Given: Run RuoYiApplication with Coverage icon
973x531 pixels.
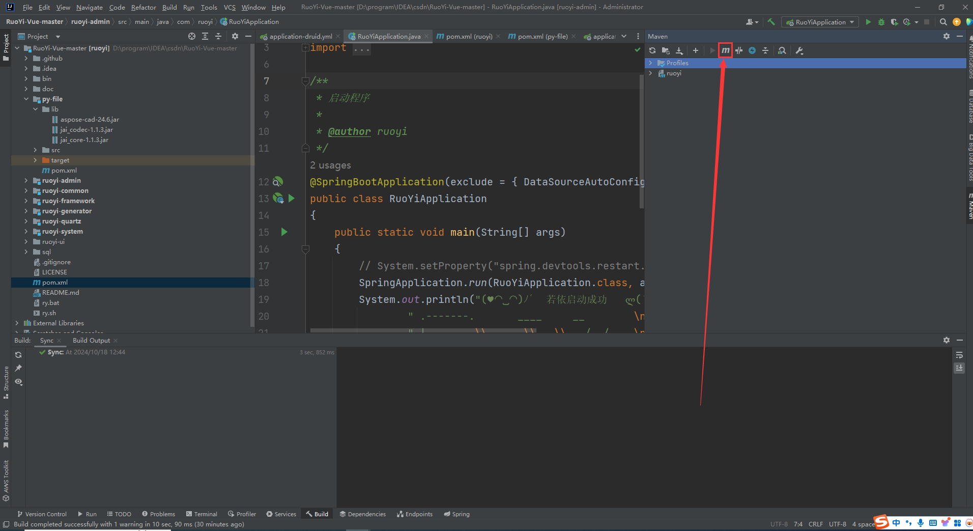Looking at the screenshot, I should pos(894,22).
